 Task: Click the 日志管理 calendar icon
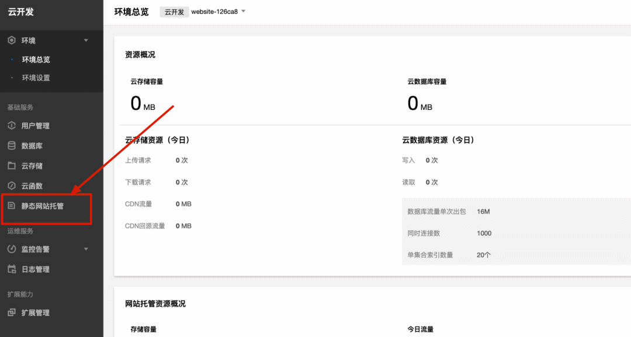[x=12, y=269]
